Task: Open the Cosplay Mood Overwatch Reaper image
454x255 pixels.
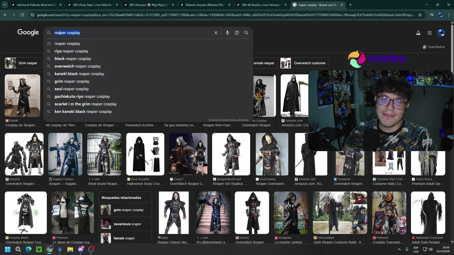Action: 26,212
